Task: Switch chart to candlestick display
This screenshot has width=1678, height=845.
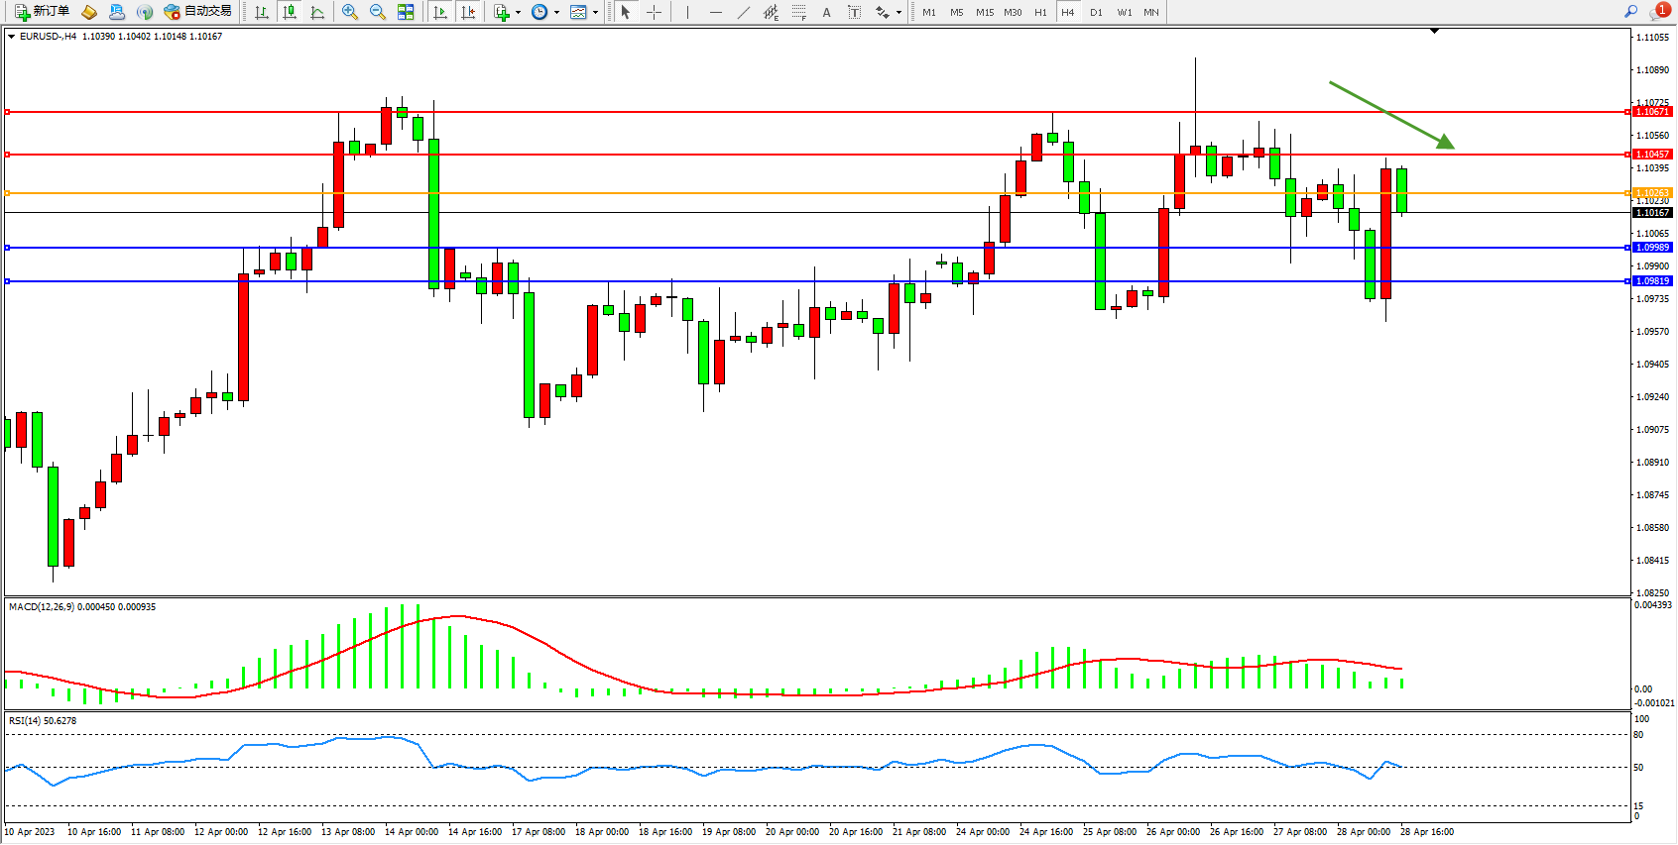Action: (x=290, y=12)
